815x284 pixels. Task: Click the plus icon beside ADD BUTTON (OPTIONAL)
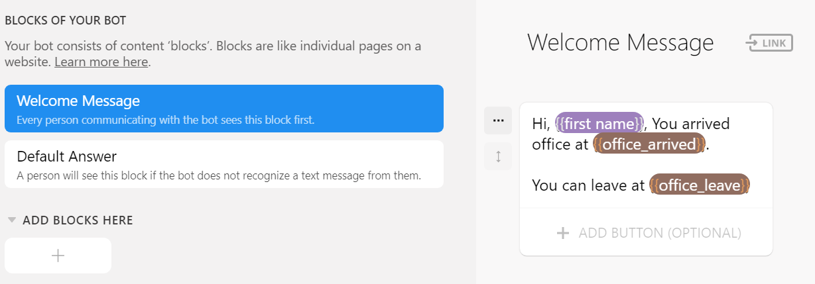(563, 233)
